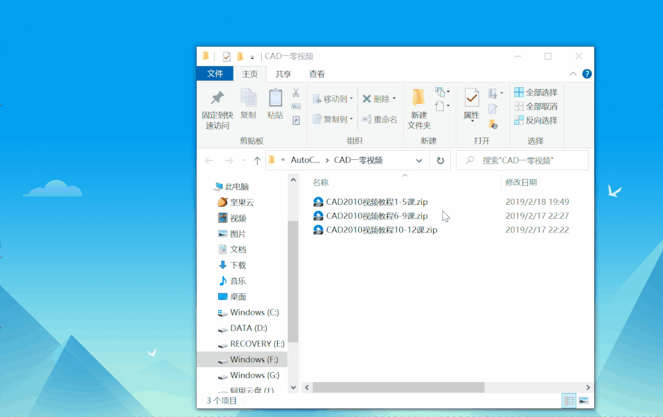Open Music (音乐) in navigation pane

pos(232,280)
